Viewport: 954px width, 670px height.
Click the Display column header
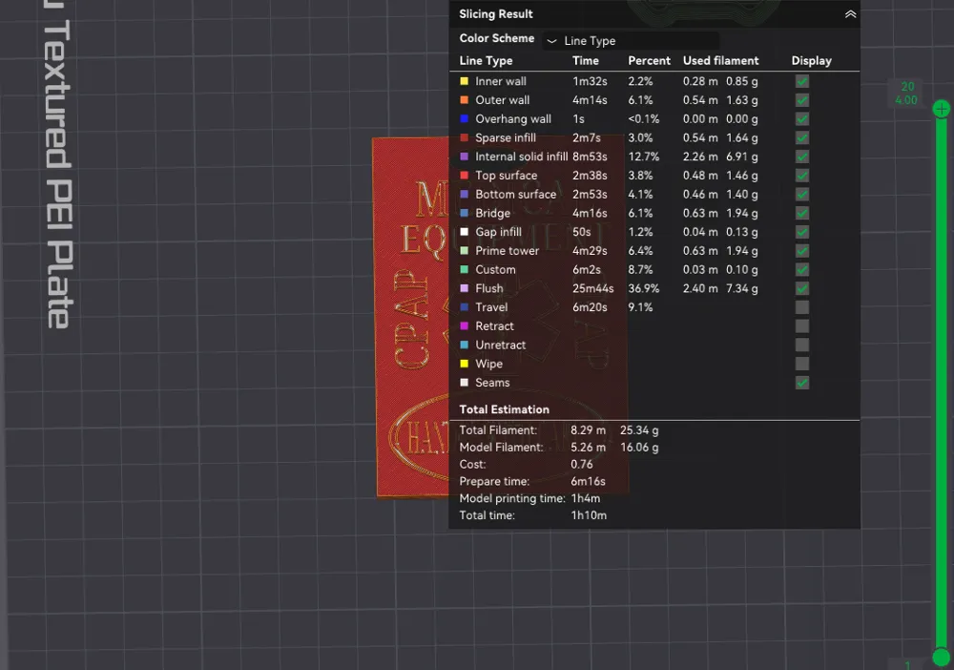(x=811, y=61)
